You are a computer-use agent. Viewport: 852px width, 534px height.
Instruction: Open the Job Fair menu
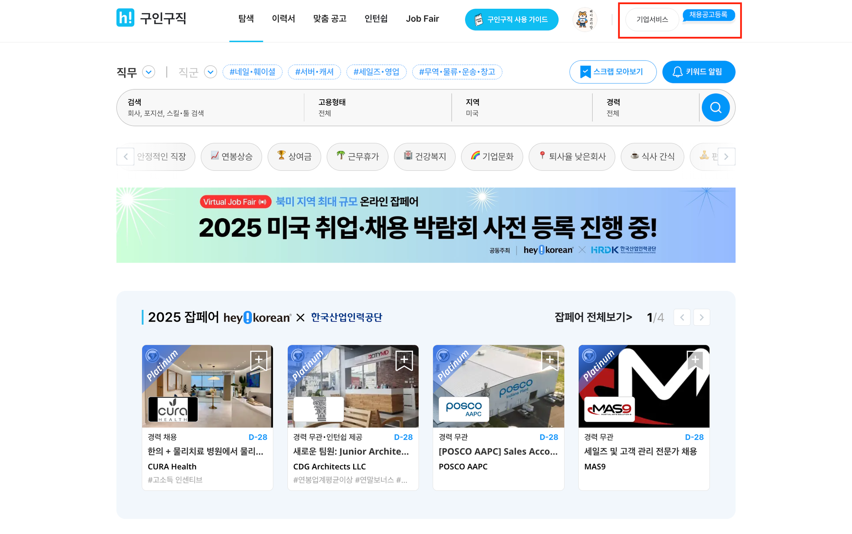click(x=422, y=19)
